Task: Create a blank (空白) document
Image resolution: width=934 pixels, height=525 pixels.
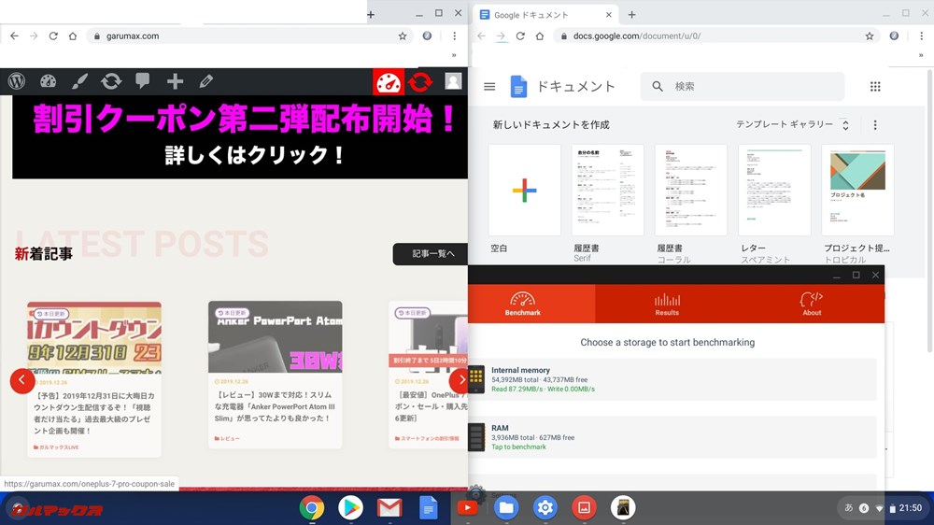Action: [x=524, y=190]
